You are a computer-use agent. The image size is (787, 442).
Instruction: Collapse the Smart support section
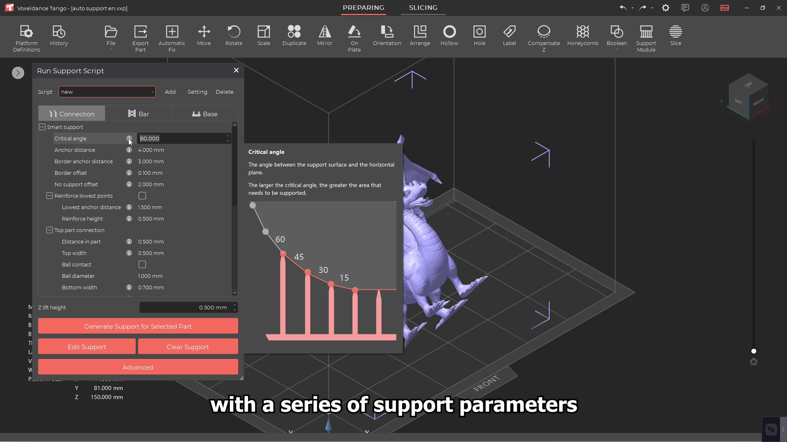tap(42, 127)
